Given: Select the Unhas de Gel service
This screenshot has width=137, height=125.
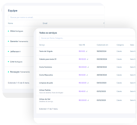Looking at the screenshot, I should (45, 99).
